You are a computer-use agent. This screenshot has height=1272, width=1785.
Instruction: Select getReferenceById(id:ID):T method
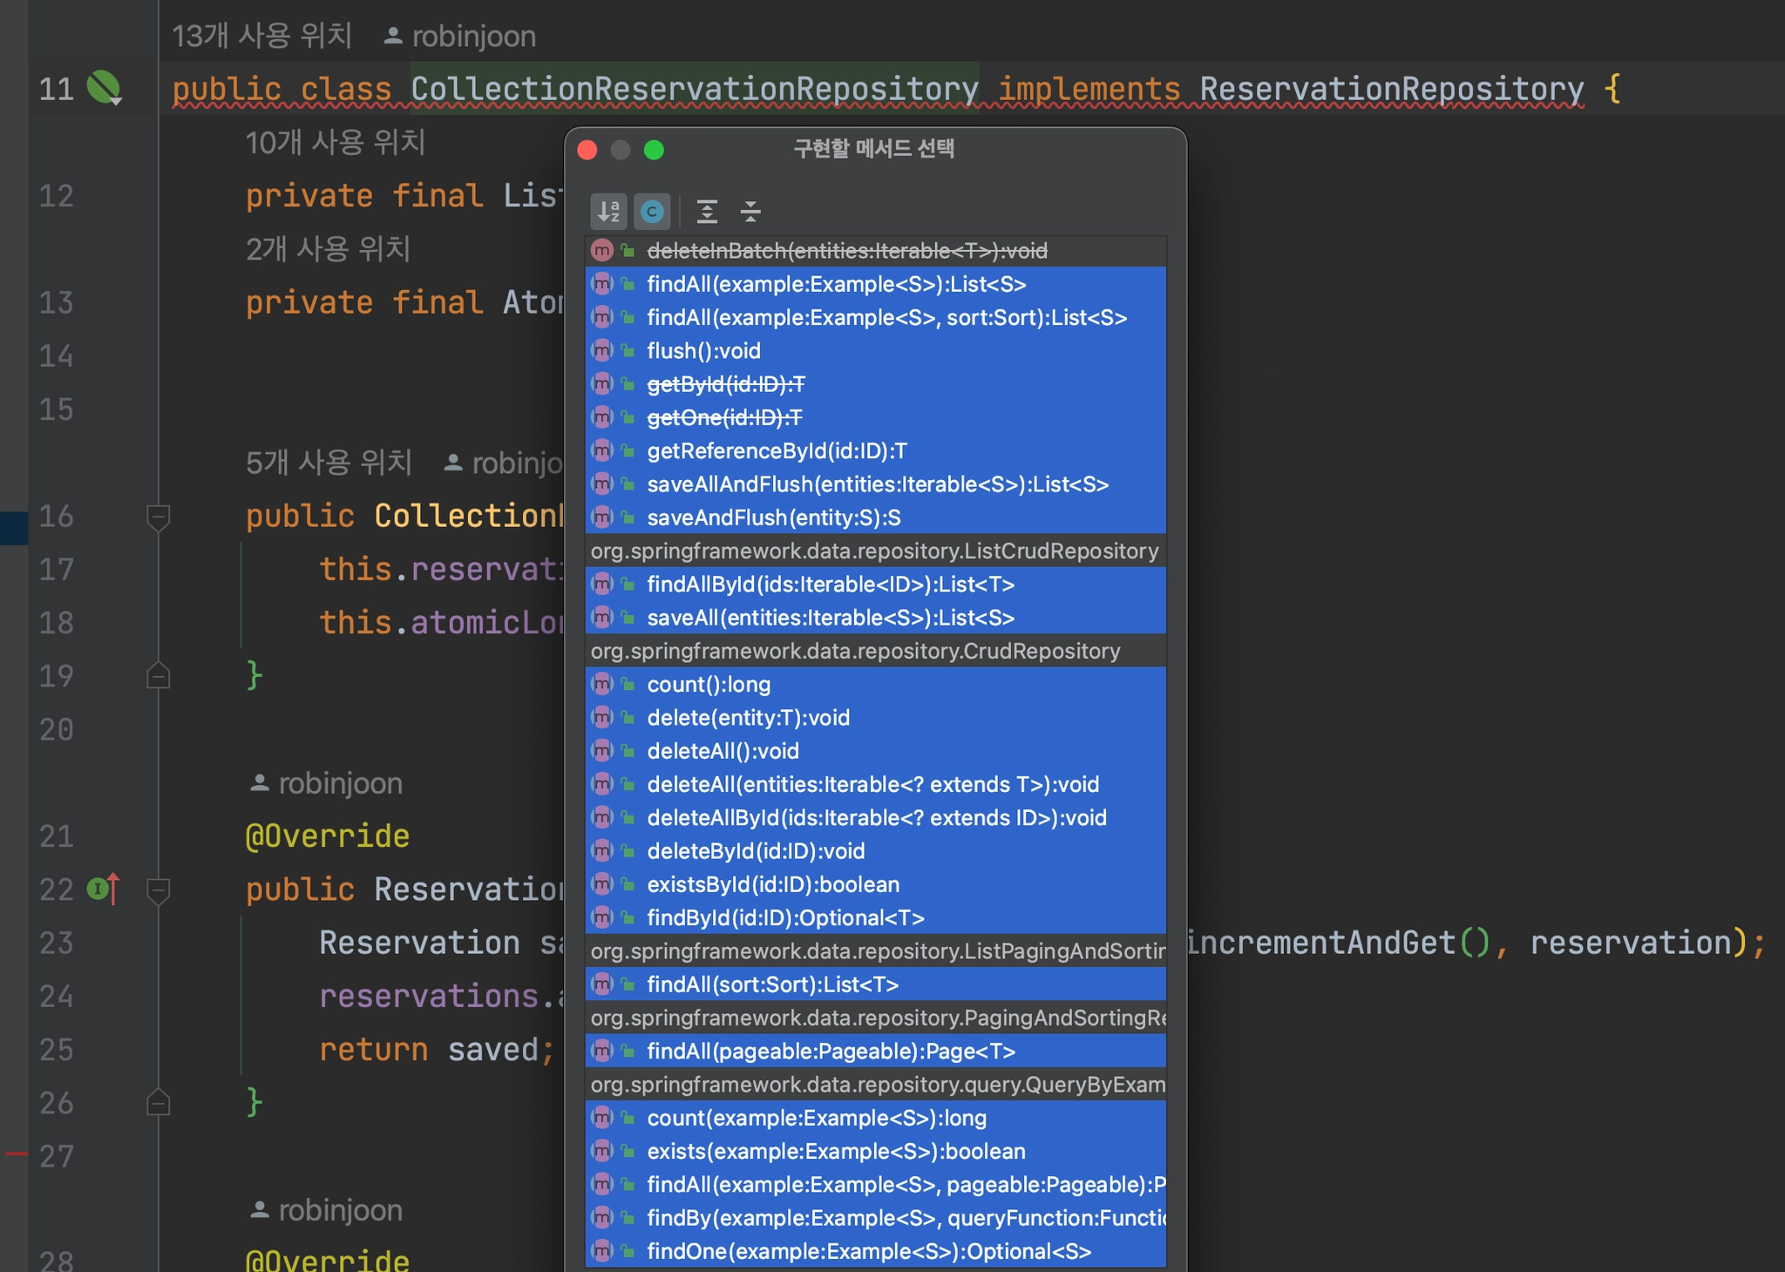point(777,451)
